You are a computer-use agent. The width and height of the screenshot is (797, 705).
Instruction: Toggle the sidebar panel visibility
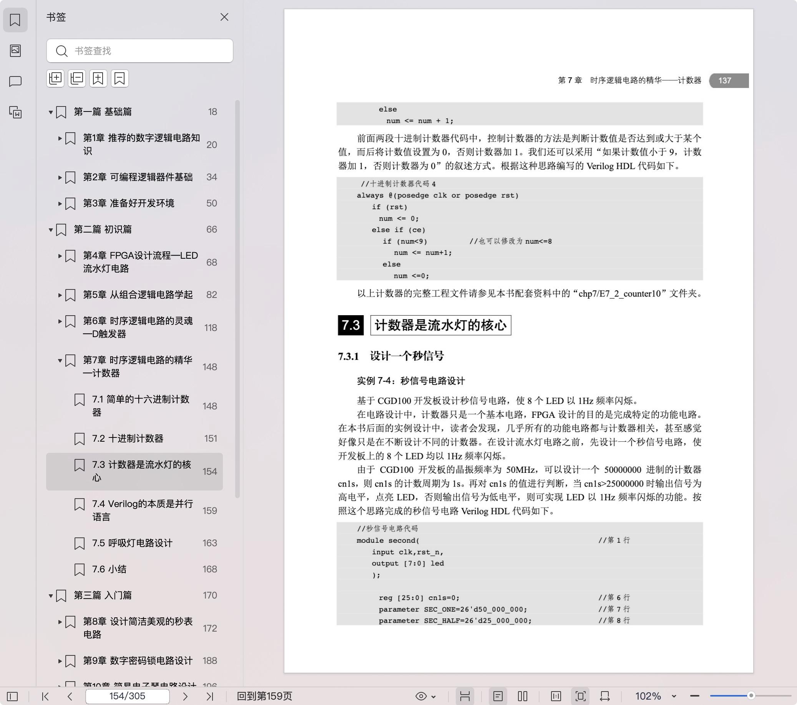tap(13, 696)
